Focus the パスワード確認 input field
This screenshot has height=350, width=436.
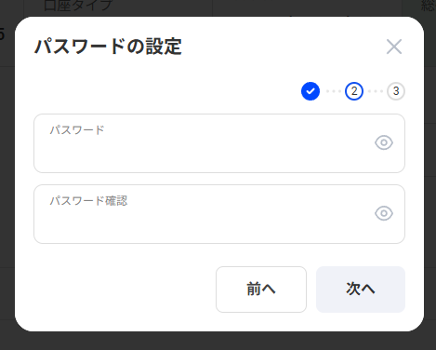pyautogui.click(x=219, y=214)
